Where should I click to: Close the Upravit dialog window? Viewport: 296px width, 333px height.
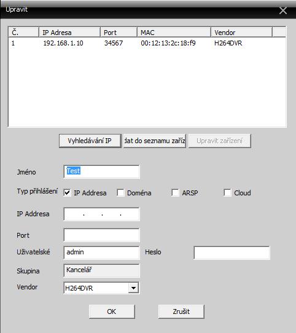point(283,10)
